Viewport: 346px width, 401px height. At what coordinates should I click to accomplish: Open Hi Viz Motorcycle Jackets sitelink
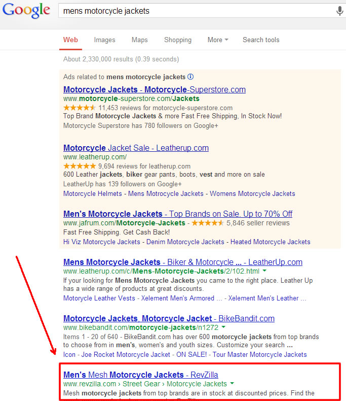[102, 242]
